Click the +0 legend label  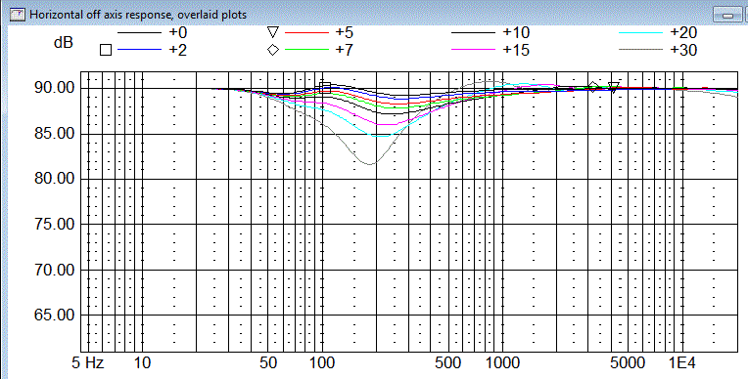[177, 32]
